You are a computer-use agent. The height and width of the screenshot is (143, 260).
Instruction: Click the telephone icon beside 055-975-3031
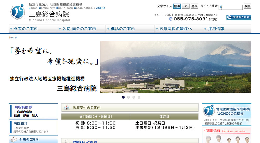(171, 19)
